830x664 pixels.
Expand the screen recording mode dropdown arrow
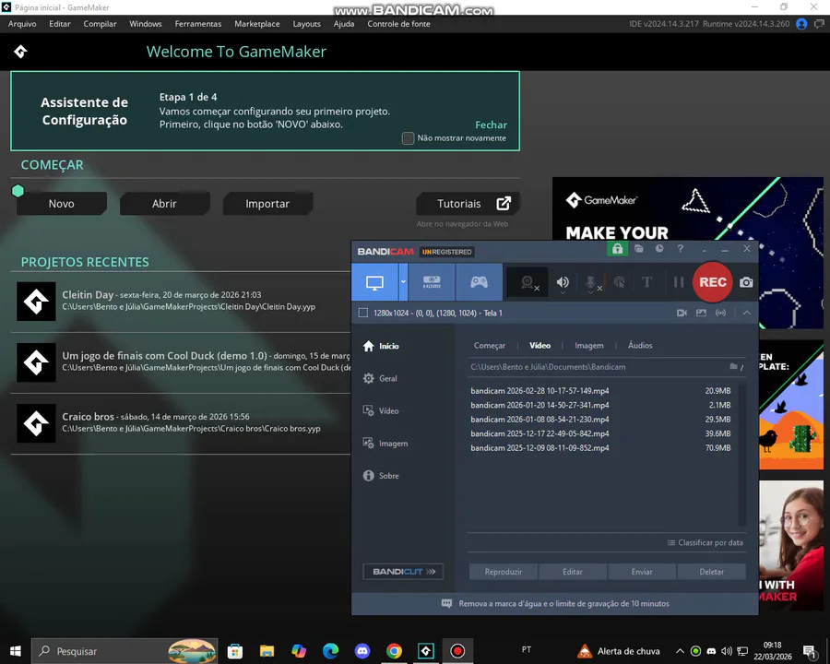tap(403, 282)
